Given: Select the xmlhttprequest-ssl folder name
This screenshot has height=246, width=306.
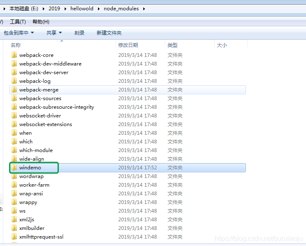Looking at the screenshot, I should 41,237.
